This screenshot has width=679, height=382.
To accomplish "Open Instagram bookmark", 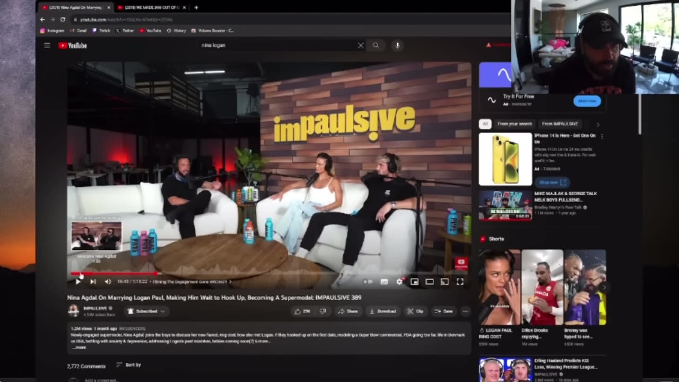I will 53,31.
